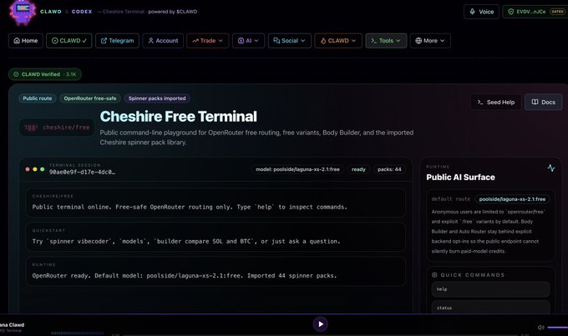Go to the Account page

tap(163, 41)
